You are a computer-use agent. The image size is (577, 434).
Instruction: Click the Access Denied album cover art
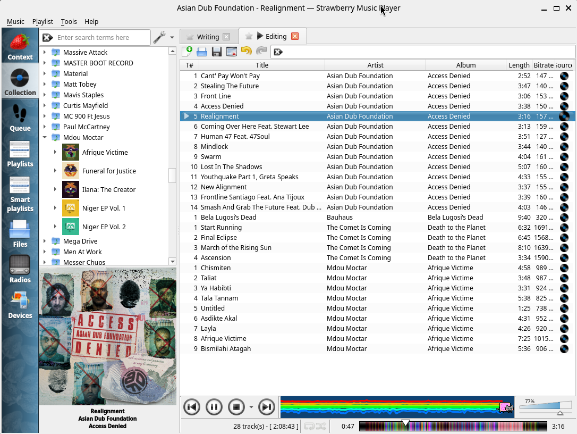pos(108,337)
